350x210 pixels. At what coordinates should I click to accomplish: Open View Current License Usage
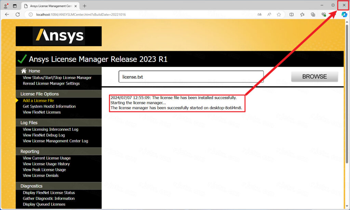46,158
